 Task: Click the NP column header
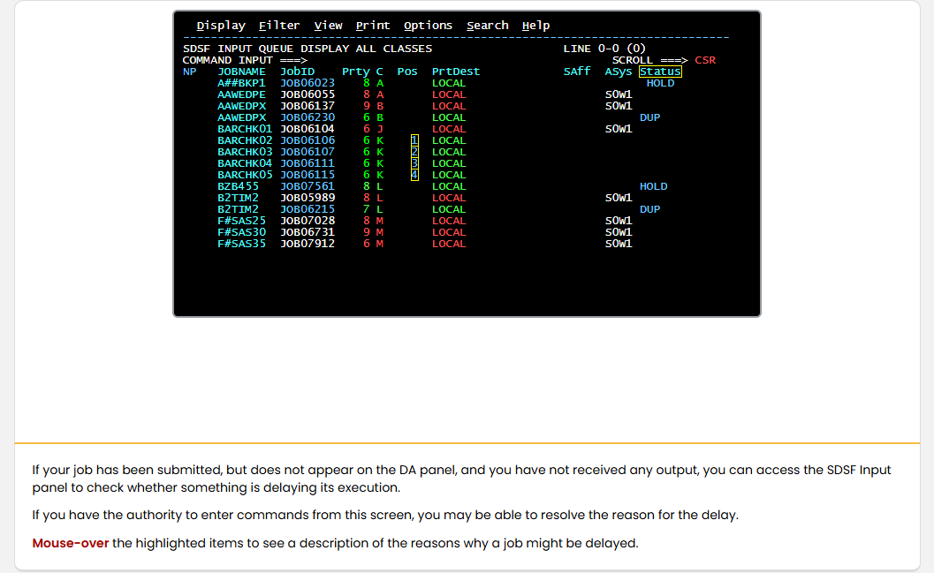[x=189, y=72]
